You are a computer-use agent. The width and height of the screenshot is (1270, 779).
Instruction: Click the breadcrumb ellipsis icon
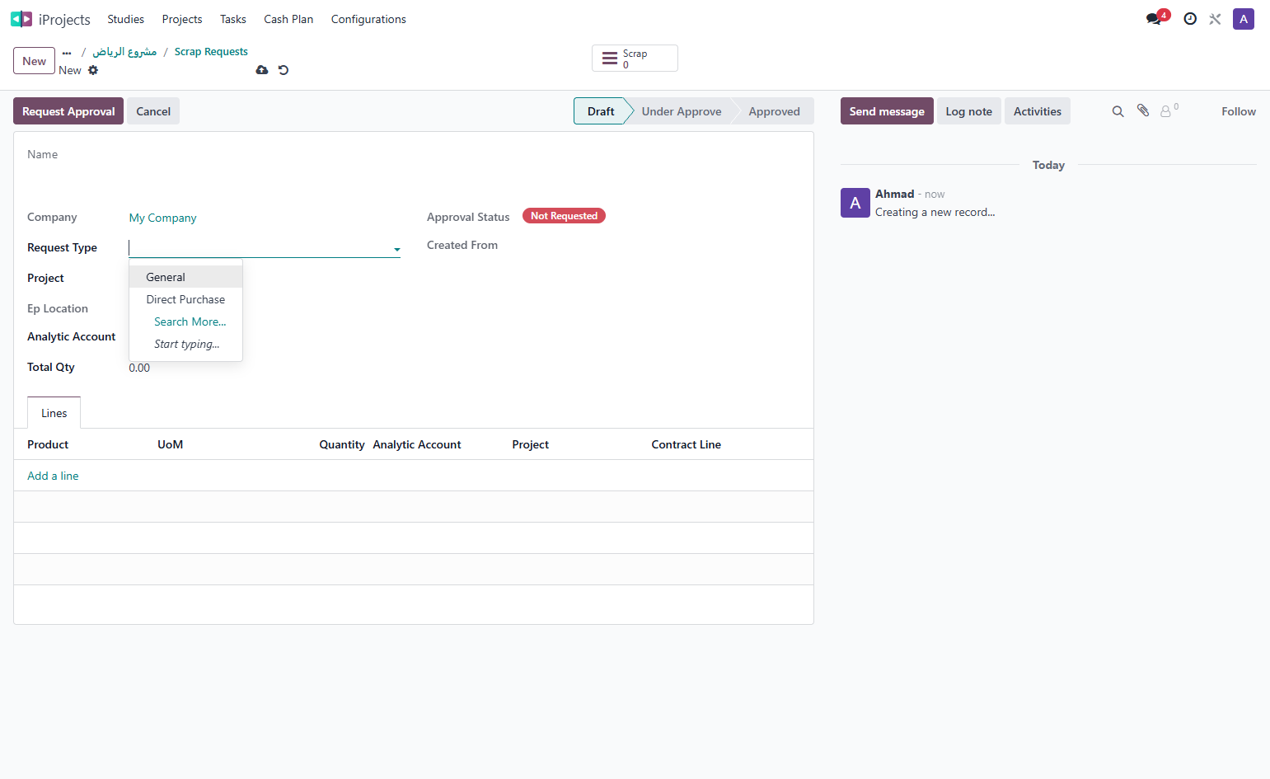coord(67,52)
